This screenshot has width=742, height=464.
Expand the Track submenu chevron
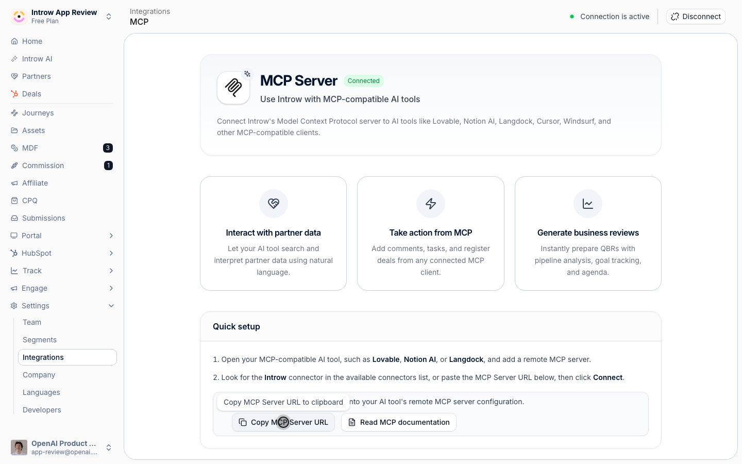pyautogui.click(x=111, y=271)
